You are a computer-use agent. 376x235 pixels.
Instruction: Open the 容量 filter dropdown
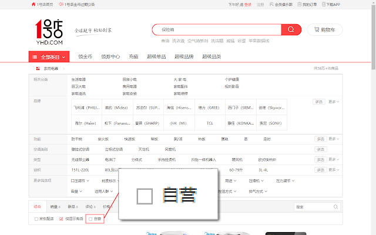76,192
